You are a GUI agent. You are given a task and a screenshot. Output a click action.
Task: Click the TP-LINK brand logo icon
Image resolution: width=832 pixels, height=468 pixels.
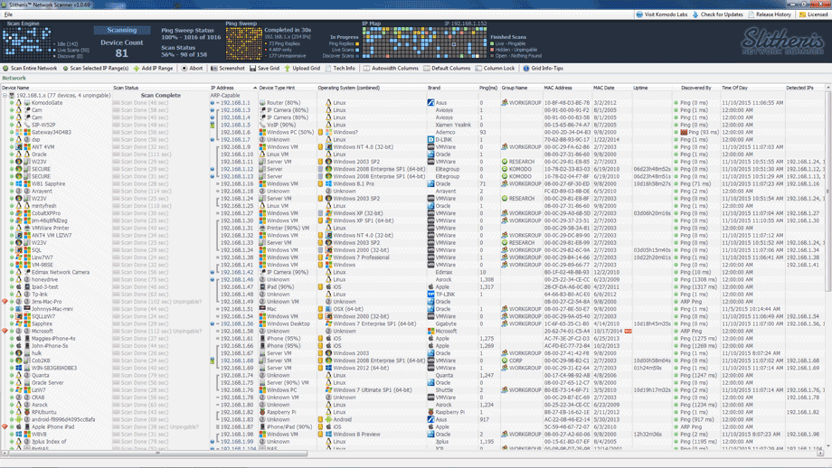click(430, 295)
